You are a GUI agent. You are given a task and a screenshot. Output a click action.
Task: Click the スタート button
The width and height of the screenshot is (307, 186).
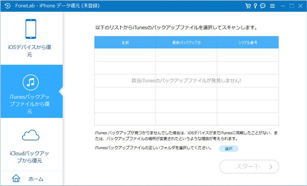click(x=249, y=167)
